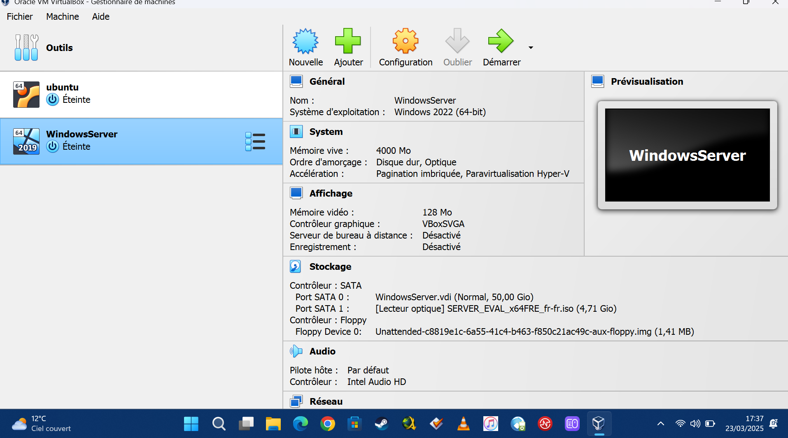Image resolution: width=788 pixels, height=438 pixels.
Task: Click the green Ajouter plus icon
Action: pos(348,41)
